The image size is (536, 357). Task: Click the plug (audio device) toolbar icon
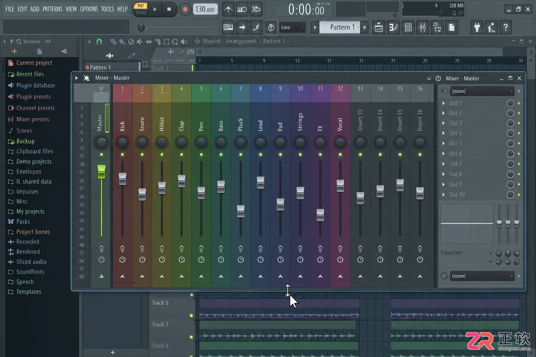tap(477, 27)
